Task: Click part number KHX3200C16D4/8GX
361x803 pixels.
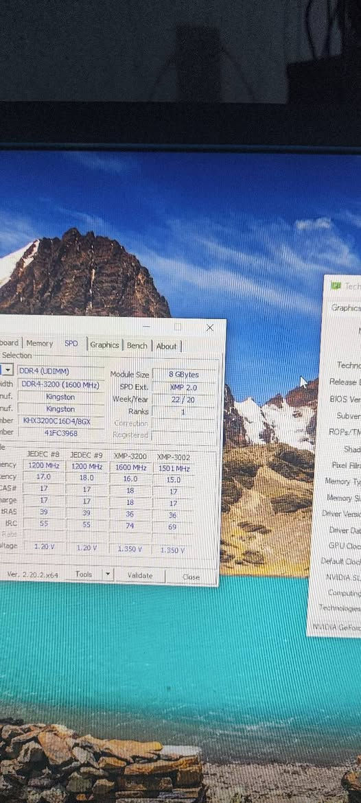Action: [61, 421]
